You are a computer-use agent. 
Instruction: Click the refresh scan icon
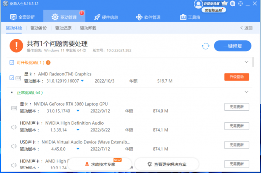(x=206, y=46)
